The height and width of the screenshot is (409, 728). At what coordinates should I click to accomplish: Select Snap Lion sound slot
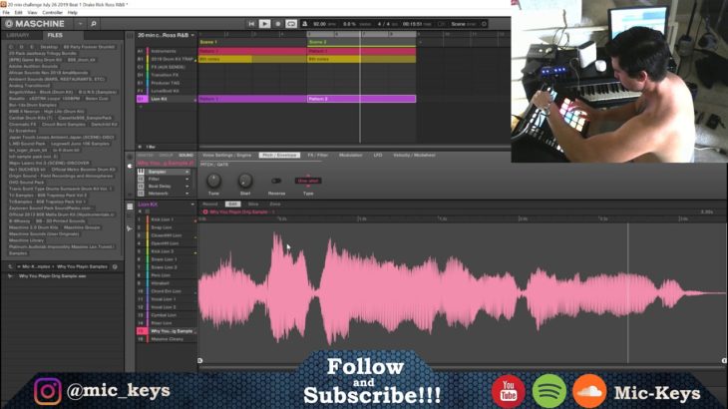(x=167, y=227)
